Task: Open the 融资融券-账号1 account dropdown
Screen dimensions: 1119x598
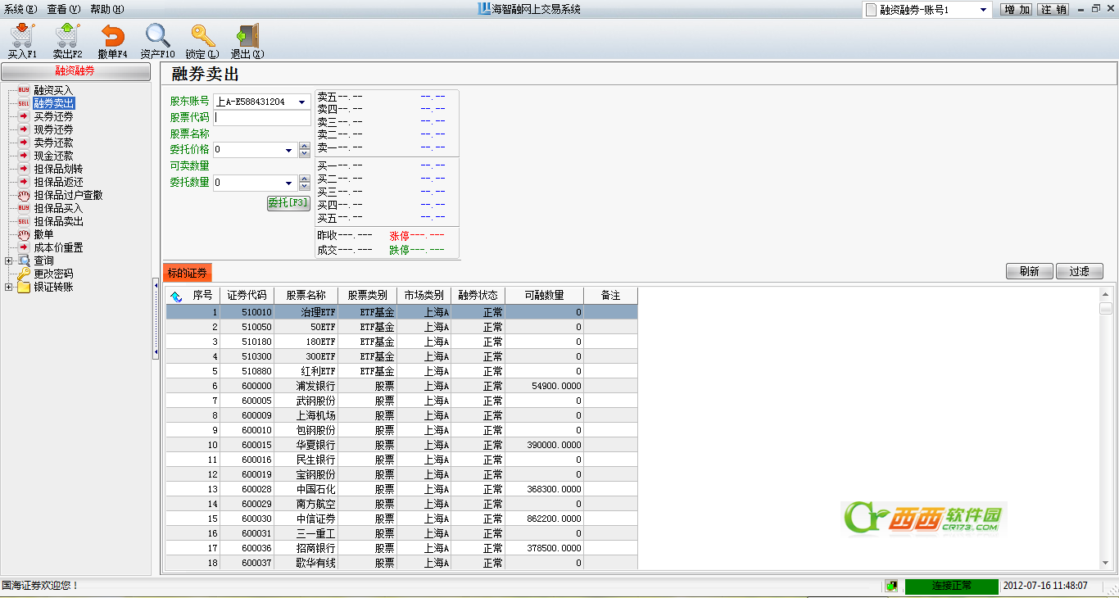Action: 983,10
